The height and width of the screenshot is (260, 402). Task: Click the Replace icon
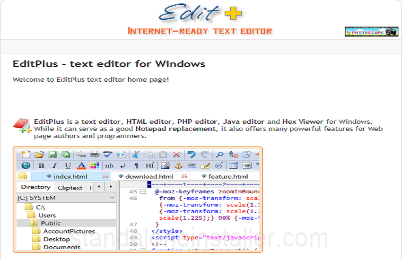[x=233, y=155]
